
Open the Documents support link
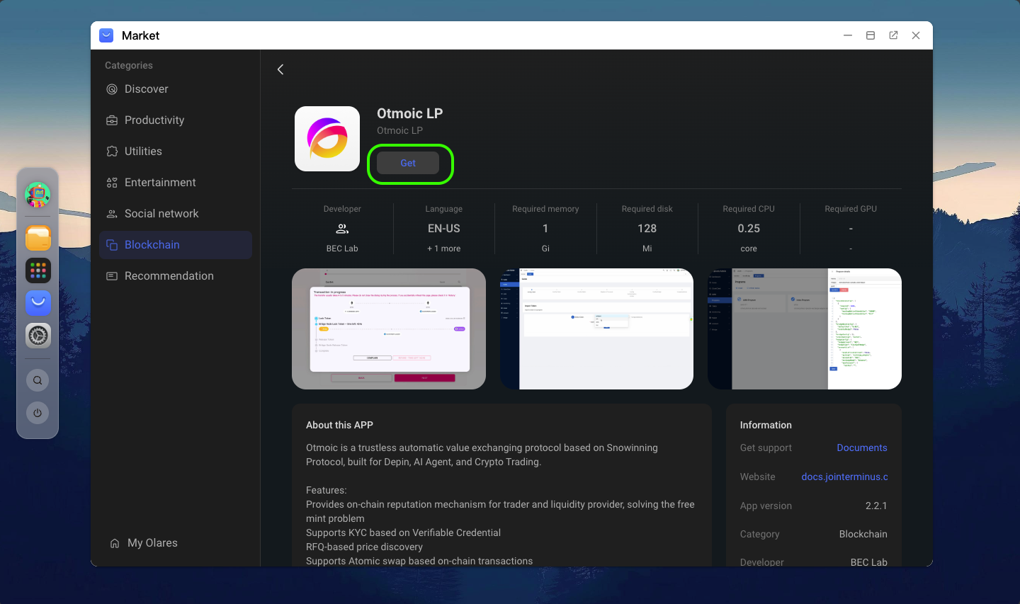(x=861, y=448)
